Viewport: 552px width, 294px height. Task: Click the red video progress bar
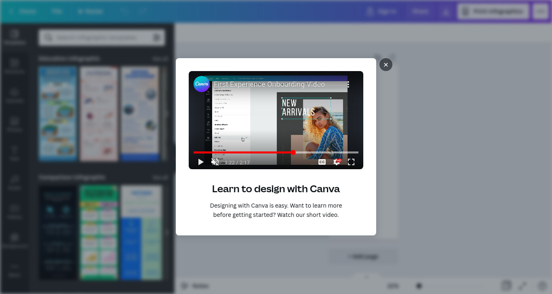click(276, 152)
